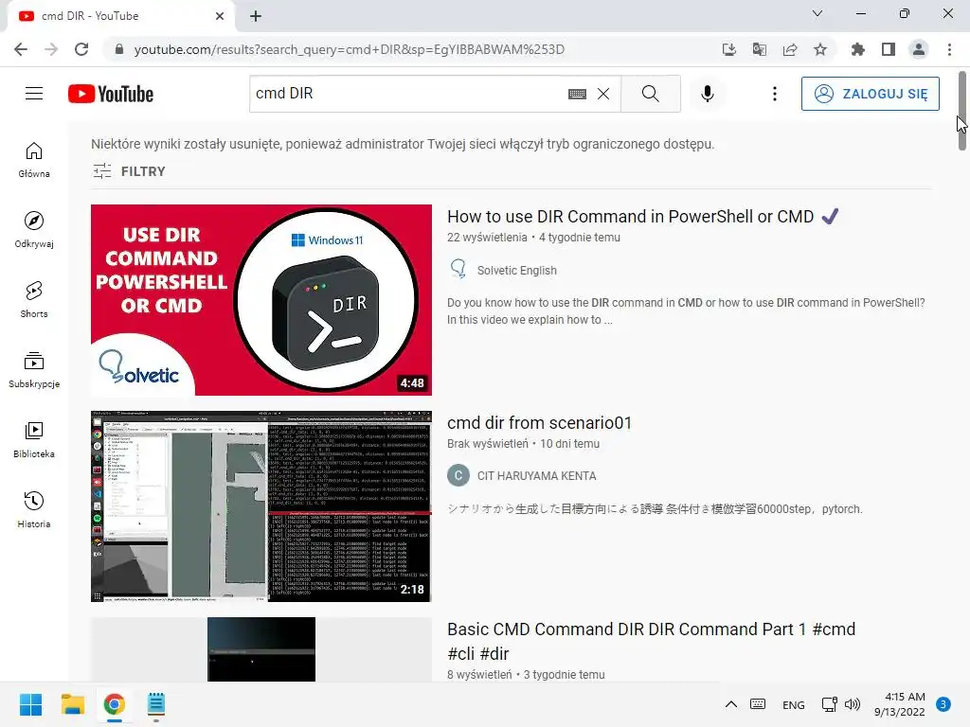Open Chrome three-dot menu
970x727 pixels.
point(949,49)
